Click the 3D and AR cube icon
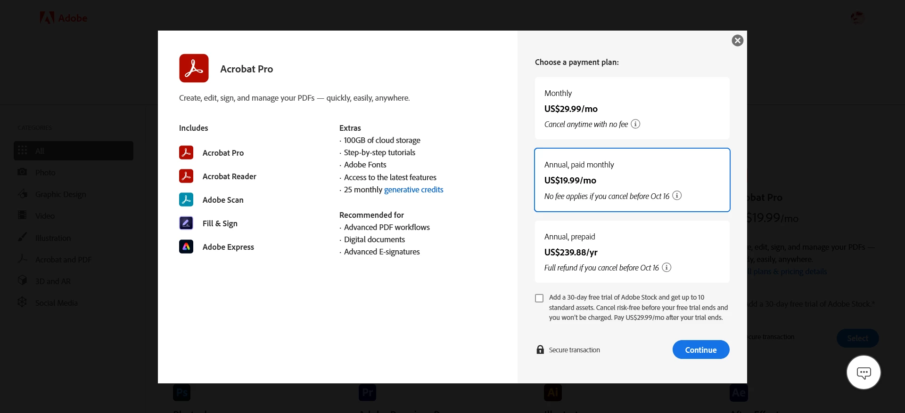The image size is (905, 413). (x=22, y=280)
